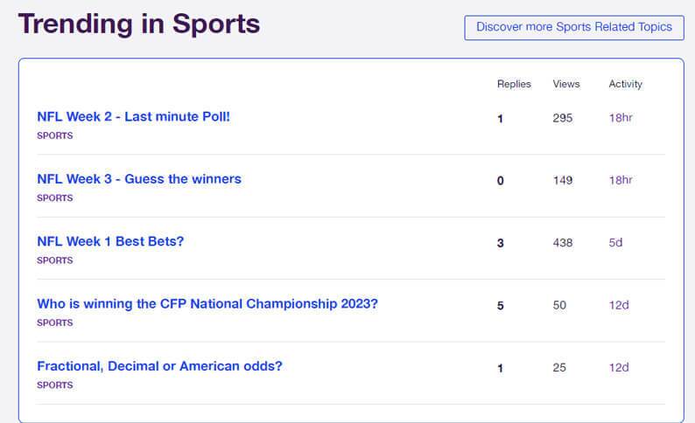
Task: Click 12d activity for Fractional odds topic
Action: [618, 368]
